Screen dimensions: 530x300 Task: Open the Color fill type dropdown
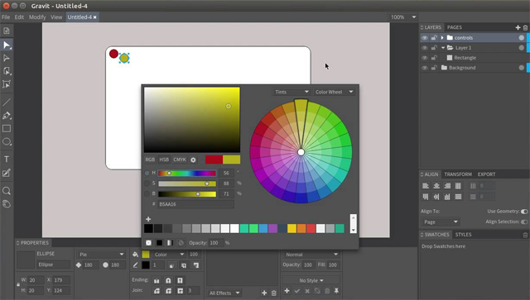click(x=169, y=254)
